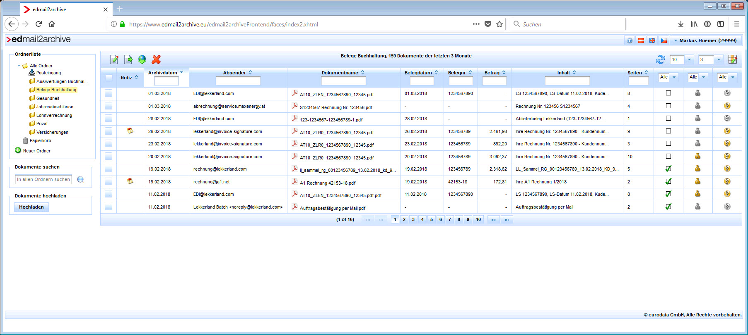
Task: Open the table column configuration icon
Action: [x=732, y=59]
